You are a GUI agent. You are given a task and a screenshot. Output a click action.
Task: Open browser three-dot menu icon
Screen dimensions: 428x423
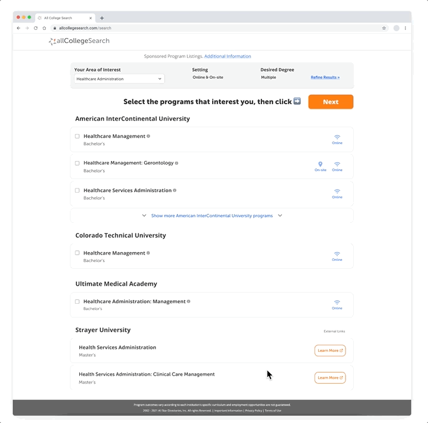(x=406, y=28)
